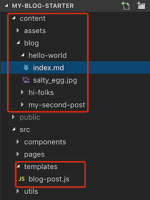Click the JS icon beside blog-post.js

[22, 179]
